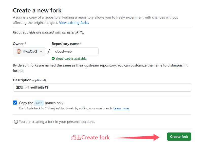206x150 pixels.
Task: Open the View existing forks link
Action: [74, 23]
